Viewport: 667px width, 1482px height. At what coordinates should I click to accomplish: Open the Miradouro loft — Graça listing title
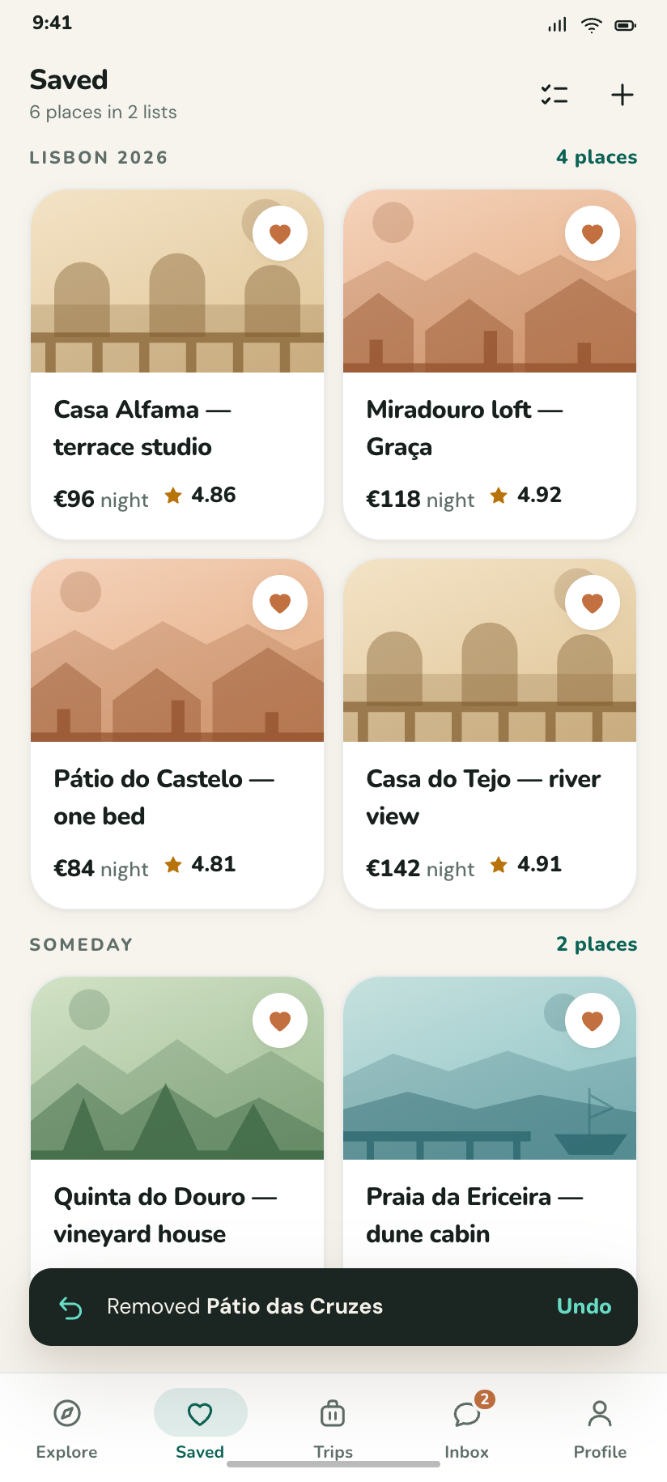465,428
